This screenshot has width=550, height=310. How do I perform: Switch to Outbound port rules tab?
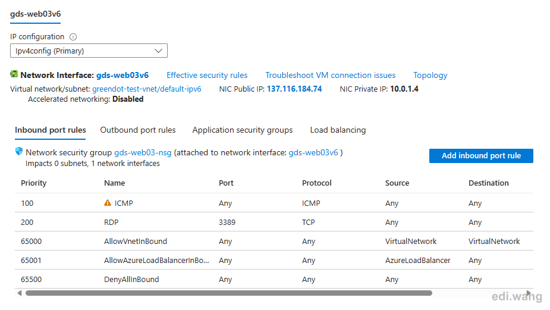click(x=138, y=130)
